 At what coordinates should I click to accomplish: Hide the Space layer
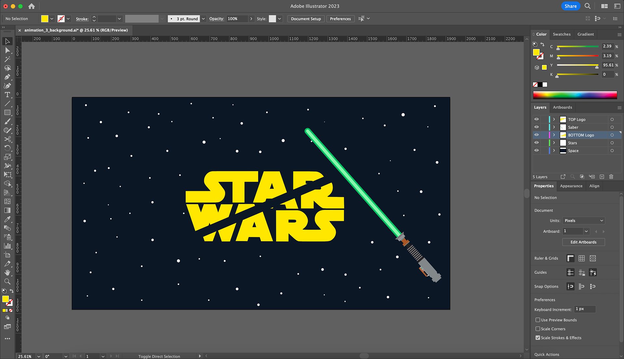(x=537, y=150)
